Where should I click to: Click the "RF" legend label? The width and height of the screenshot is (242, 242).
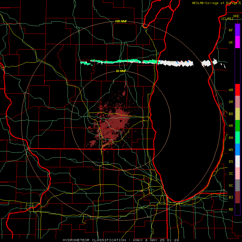pos(231,30)
